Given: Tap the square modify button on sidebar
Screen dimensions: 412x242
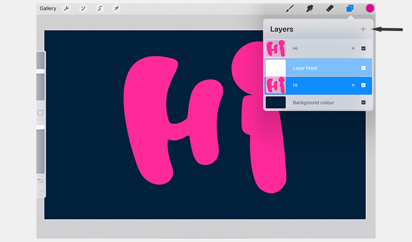Looking at the screenshot, I should click(40, 113).
